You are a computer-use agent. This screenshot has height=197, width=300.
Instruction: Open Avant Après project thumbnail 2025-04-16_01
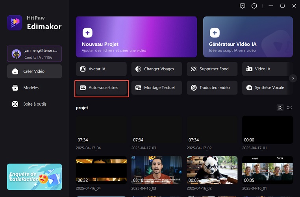tap(267, 170)
